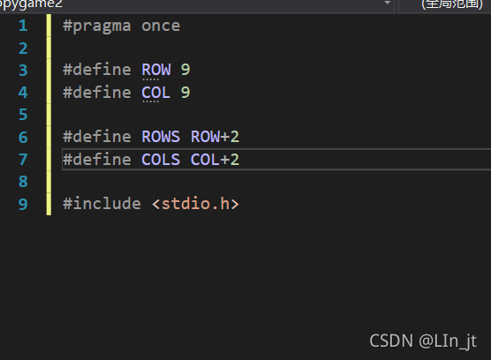
Task: Click line number 7 in gutter
Action: pyautogui.click(x=23, y=160)
